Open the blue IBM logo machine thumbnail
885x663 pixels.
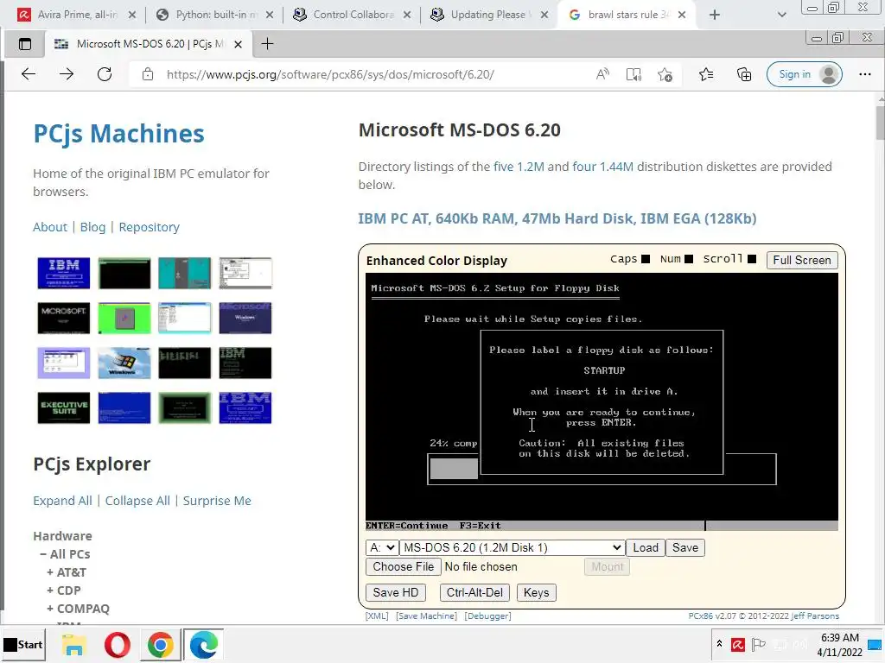64,273
